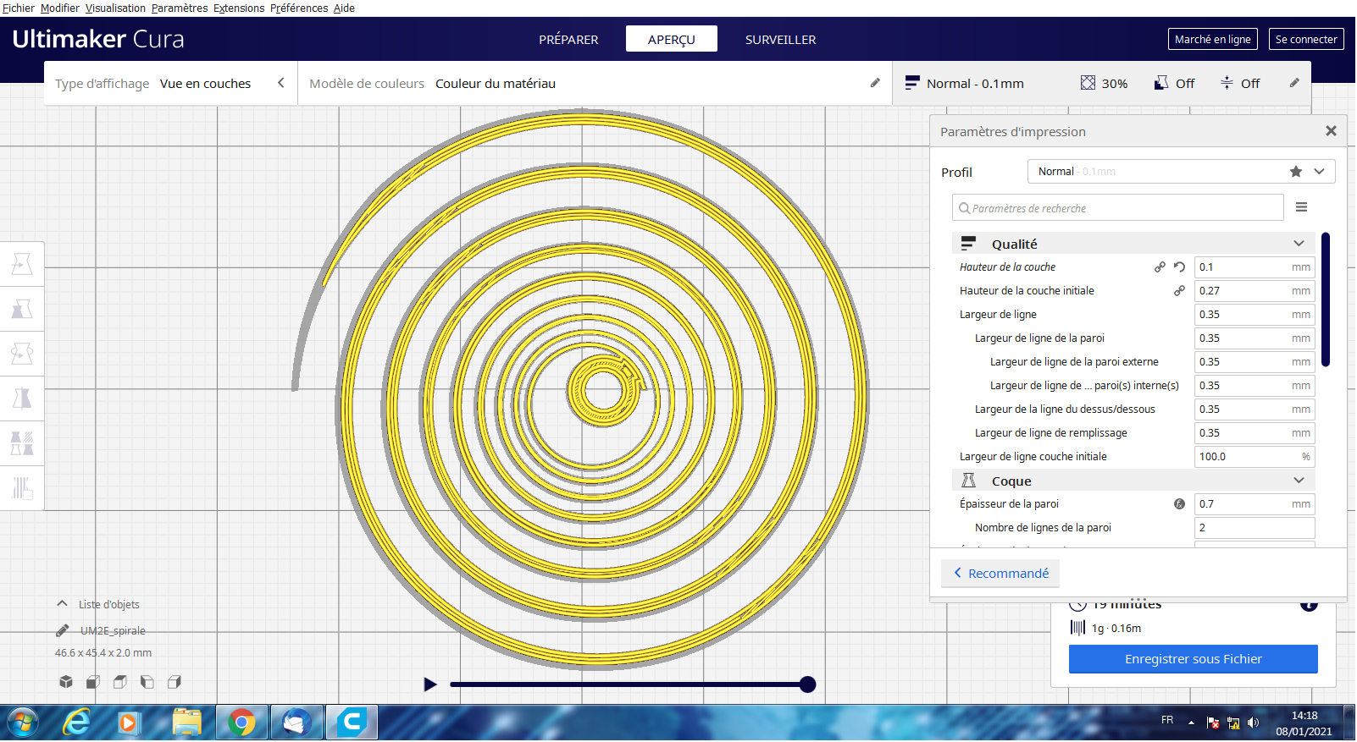Switch to 3D view cube icon

[x=66, y=682]
